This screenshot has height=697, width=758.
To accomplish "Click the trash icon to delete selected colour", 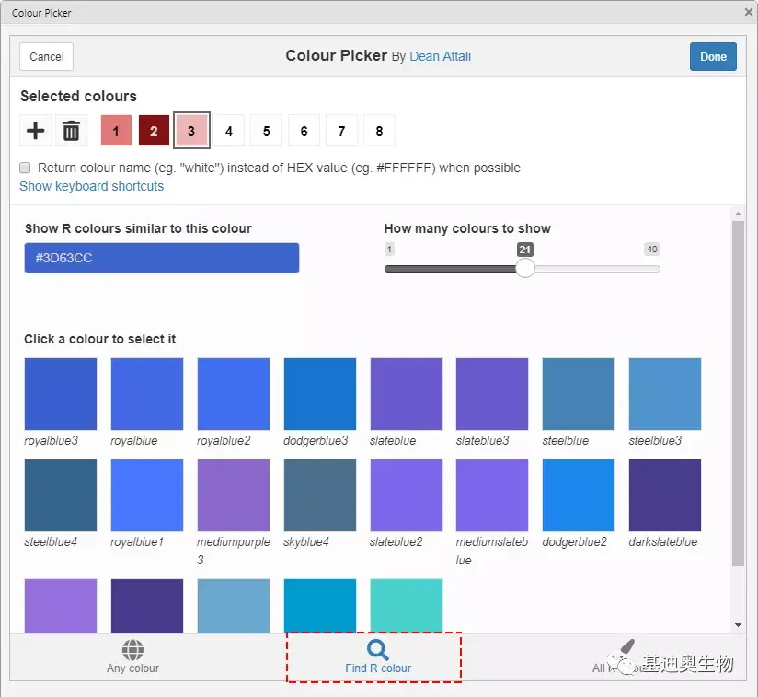I will click(71, 131).
